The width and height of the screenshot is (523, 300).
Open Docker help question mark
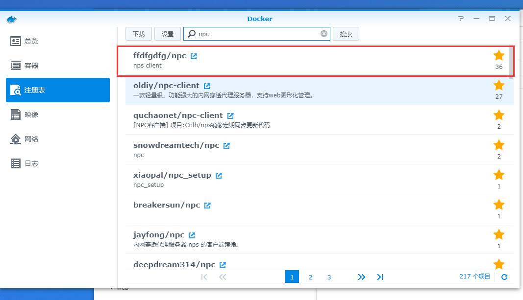click(x=461, y=19)
